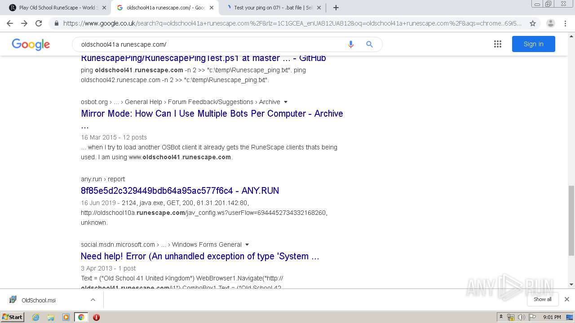This screenshot has height=323, width=575.
Task: Go to Google home via the logo
Action: (x=31, y=44)
